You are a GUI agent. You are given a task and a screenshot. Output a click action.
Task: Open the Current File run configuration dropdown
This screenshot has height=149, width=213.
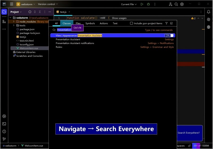click(x=129, y=4)
